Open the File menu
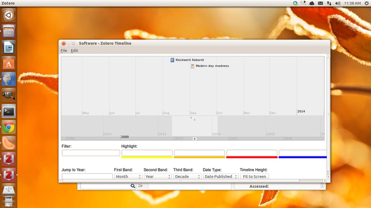Viewport: 371px width, 208px height. coord(64,51)
